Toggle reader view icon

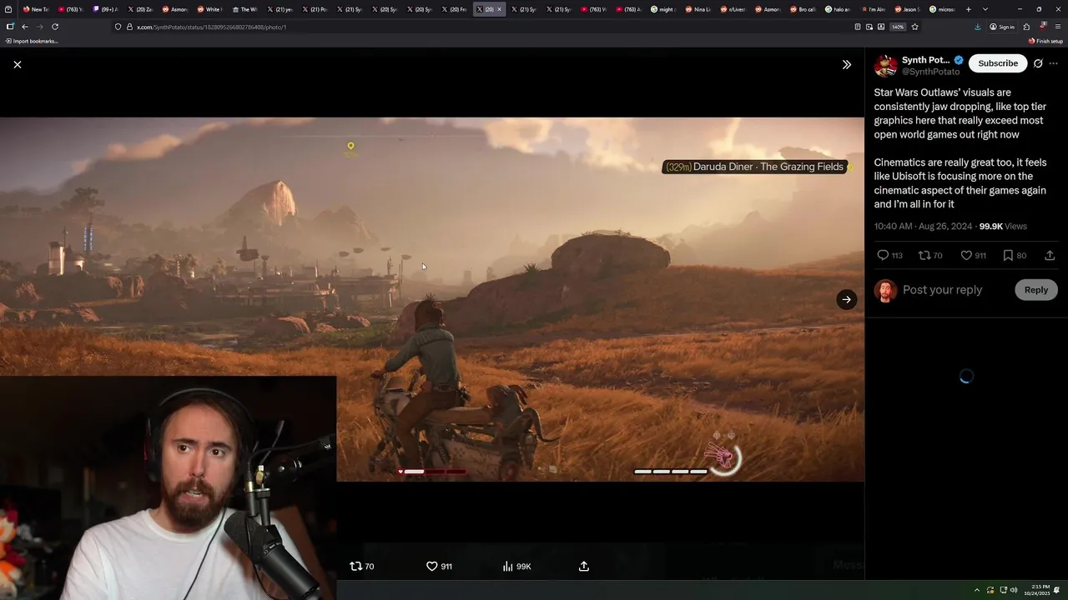click(858, 27)
